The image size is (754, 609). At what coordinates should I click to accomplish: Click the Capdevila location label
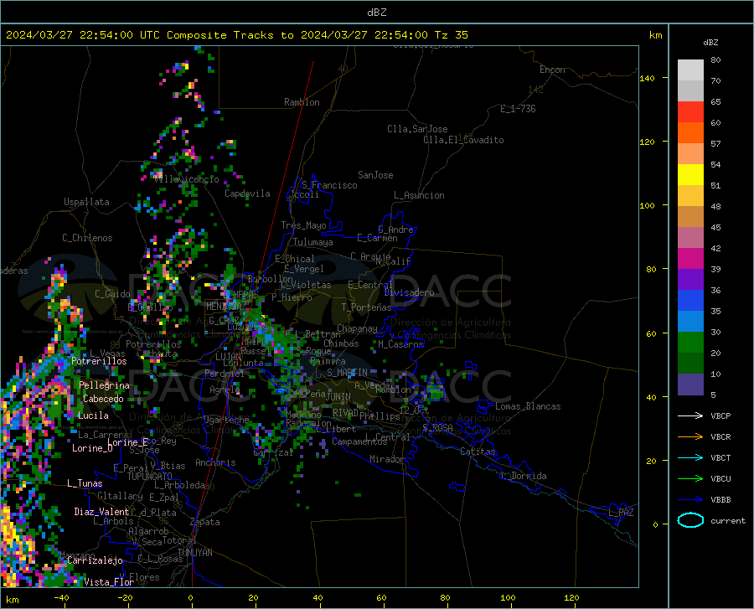tap(247, 194)
